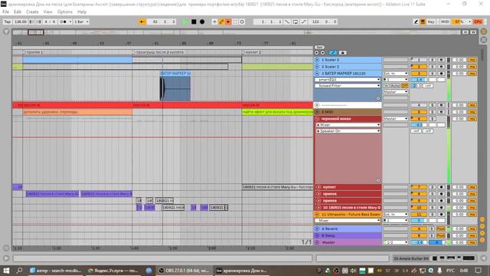Image resolution: width=490 pixels, height=276 pixels.
Task: Start playback with the green Play button
Action: (x=185, y=21)
